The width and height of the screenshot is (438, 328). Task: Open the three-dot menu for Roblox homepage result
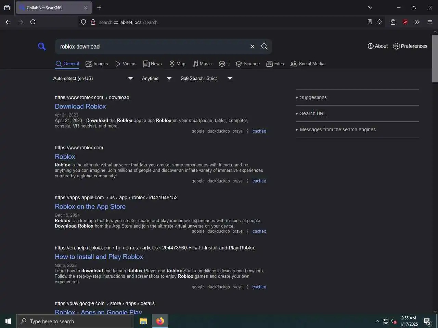[247, 181]
